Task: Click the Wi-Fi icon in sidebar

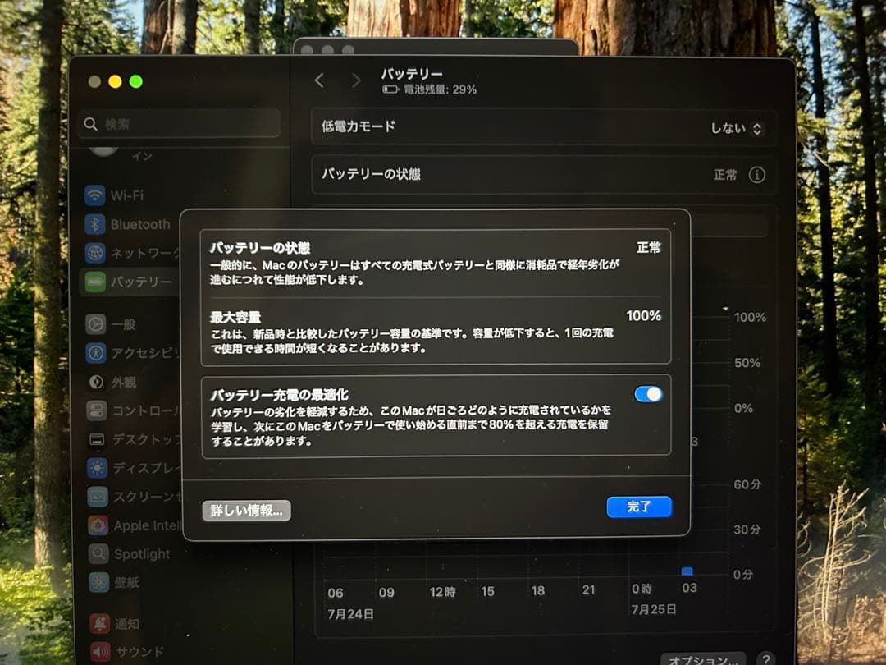Action: (x=96, y=195)
